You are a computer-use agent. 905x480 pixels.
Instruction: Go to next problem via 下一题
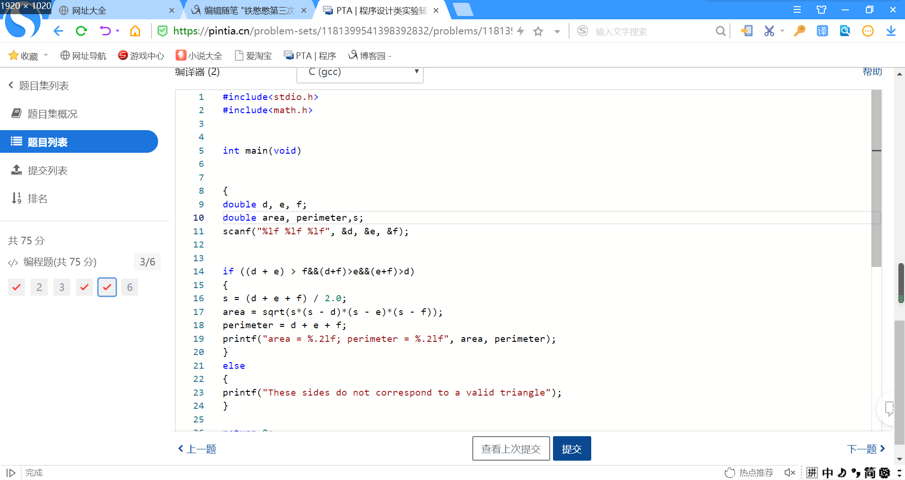click(866, 449)
